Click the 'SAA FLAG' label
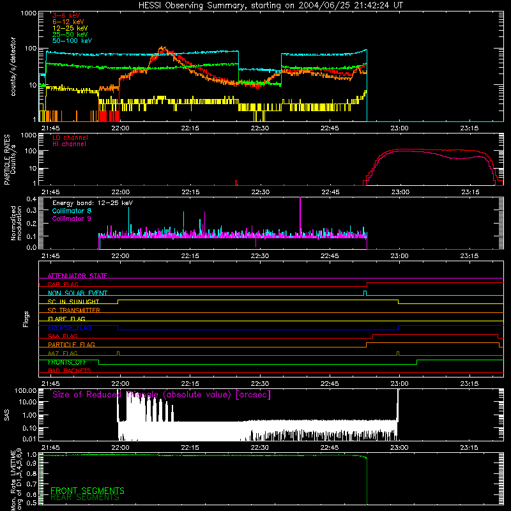The image size is (511, 511). pos(63,336)
